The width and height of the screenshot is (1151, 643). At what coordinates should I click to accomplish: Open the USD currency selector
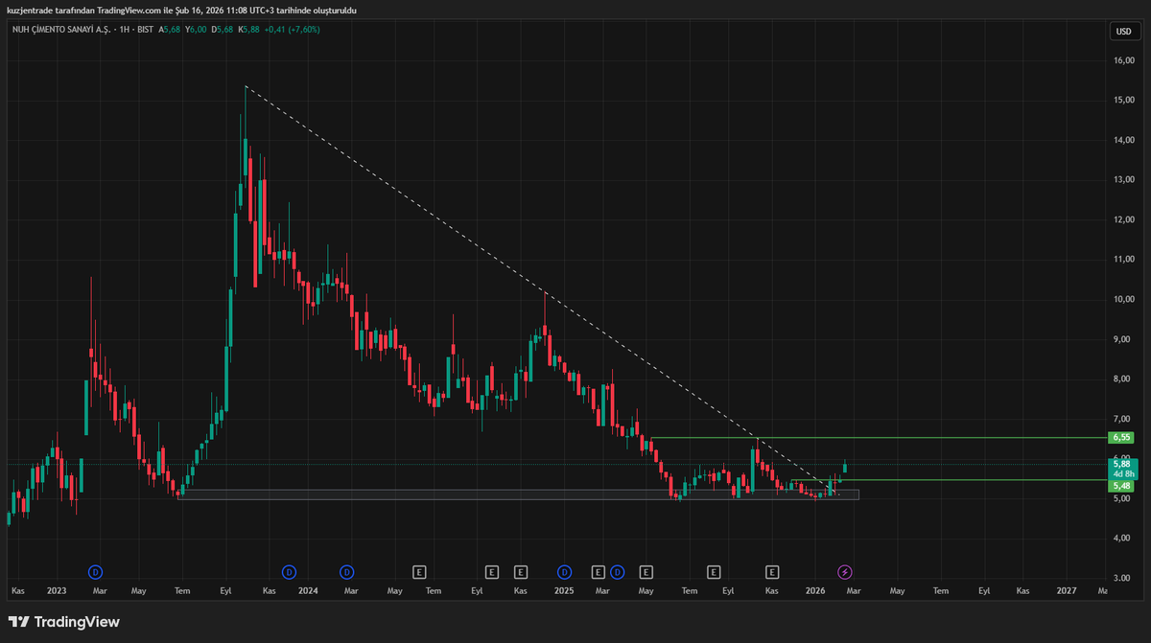pyautogui.click(x=1123, y=32)
